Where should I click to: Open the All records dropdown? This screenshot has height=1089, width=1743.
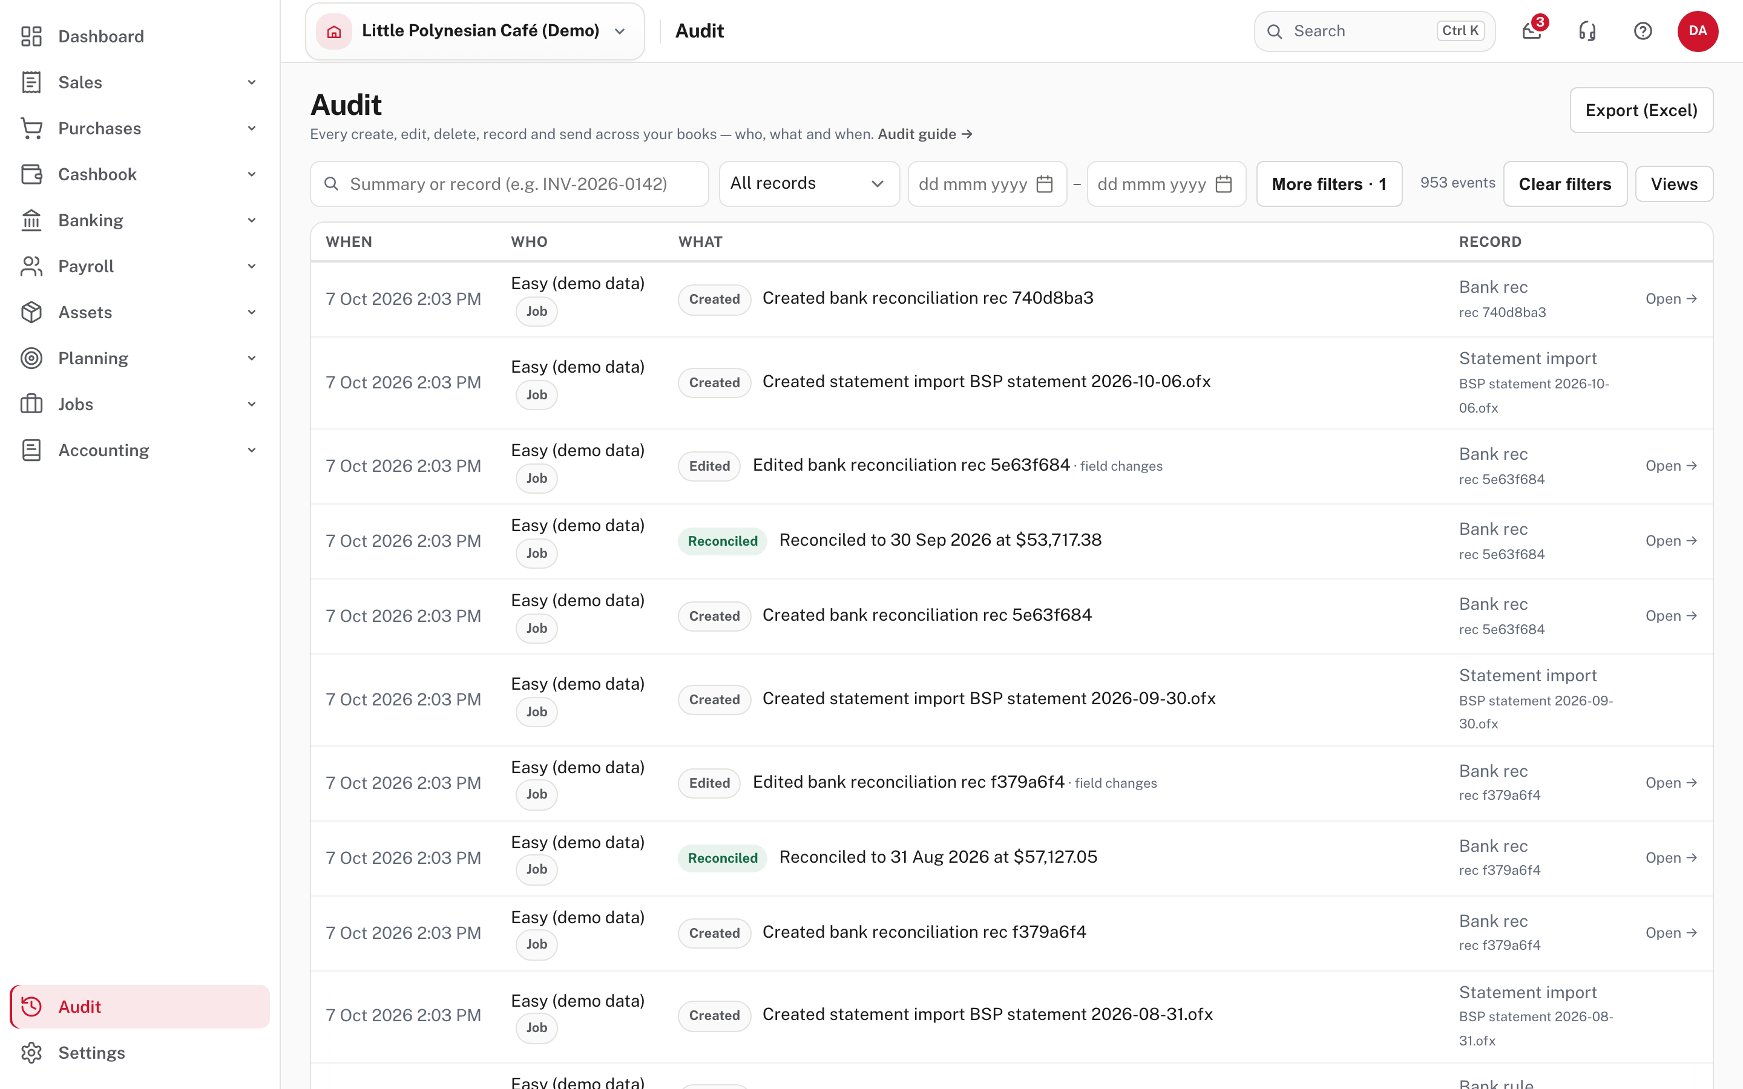click(809, 184)
